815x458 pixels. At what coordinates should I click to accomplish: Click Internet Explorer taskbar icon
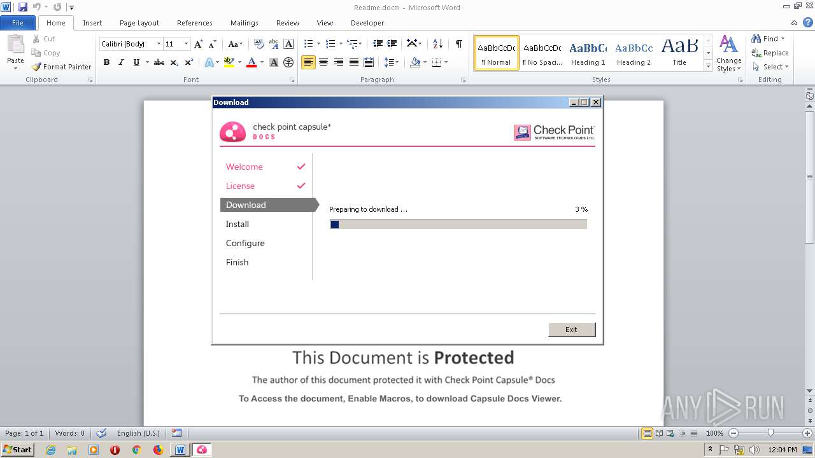(x=51, y=450)
